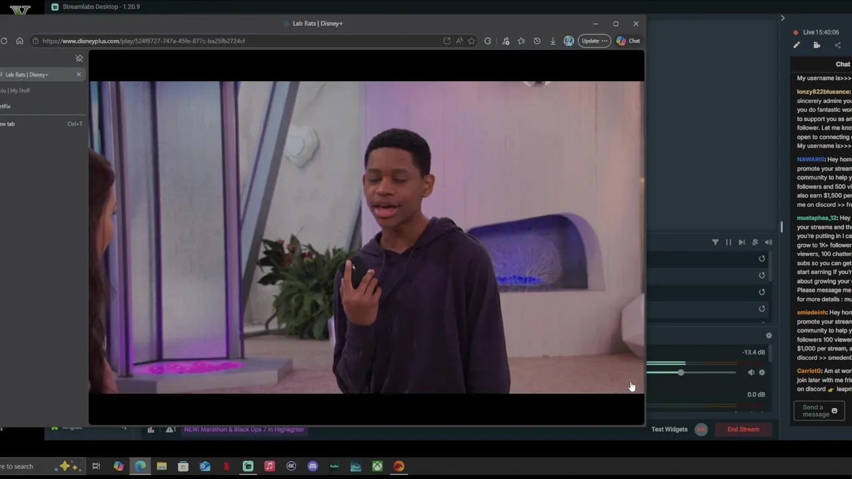Add page to favorites with star icon
Screen dimensions: 852x479
471,41
